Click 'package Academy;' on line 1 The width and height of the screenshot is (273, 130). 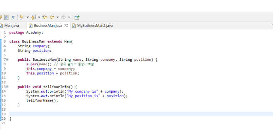pyautogui.click(x=26, y=32)
